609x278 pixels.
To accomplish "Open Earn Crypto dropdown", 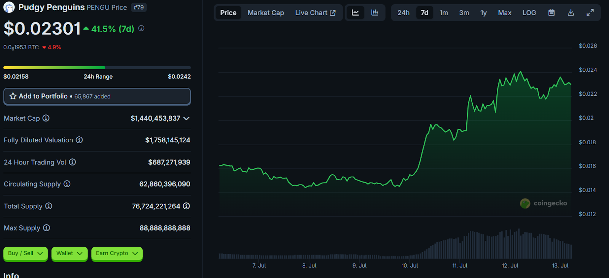I will (x=117, y=253).
